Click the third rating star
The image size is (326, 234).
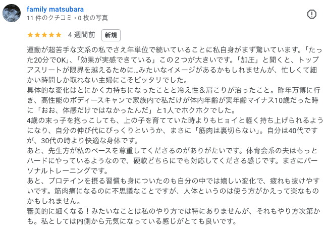[43, 35]
